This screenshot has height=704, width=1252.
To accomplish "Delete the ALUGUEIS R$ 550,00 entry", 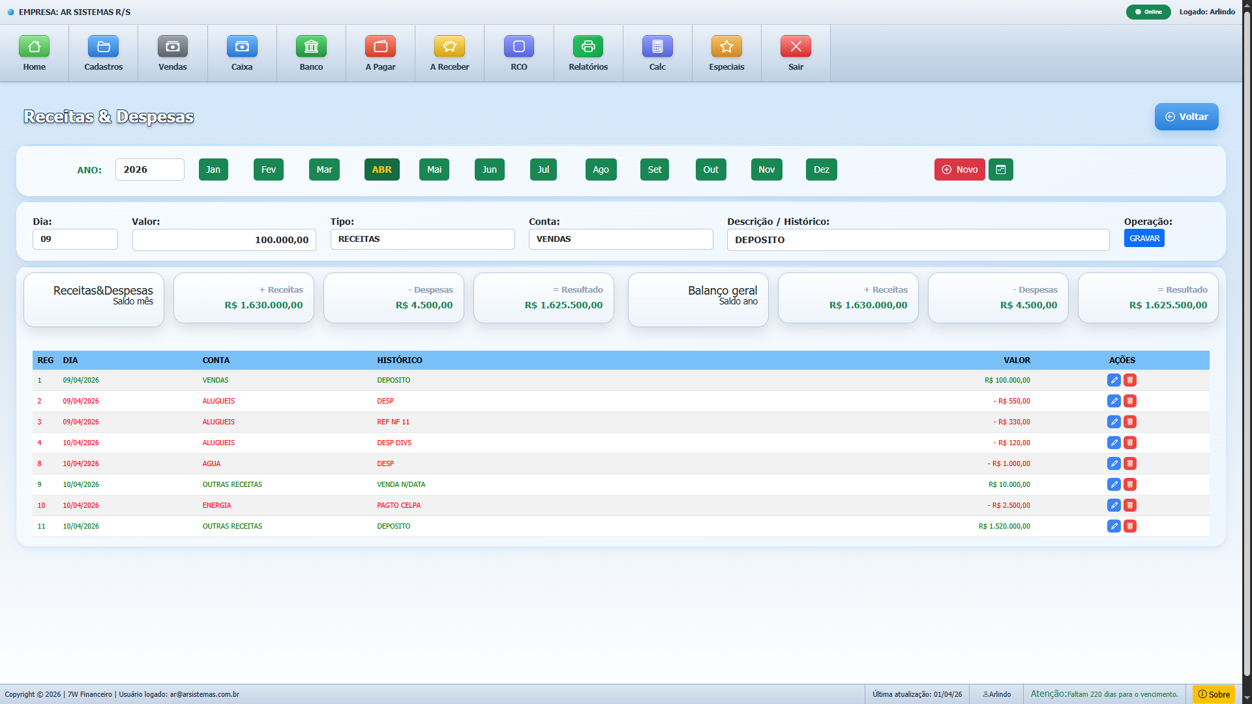I will click(1130, 401).
